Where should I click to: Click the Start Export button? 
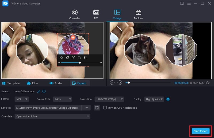(200, 131)
